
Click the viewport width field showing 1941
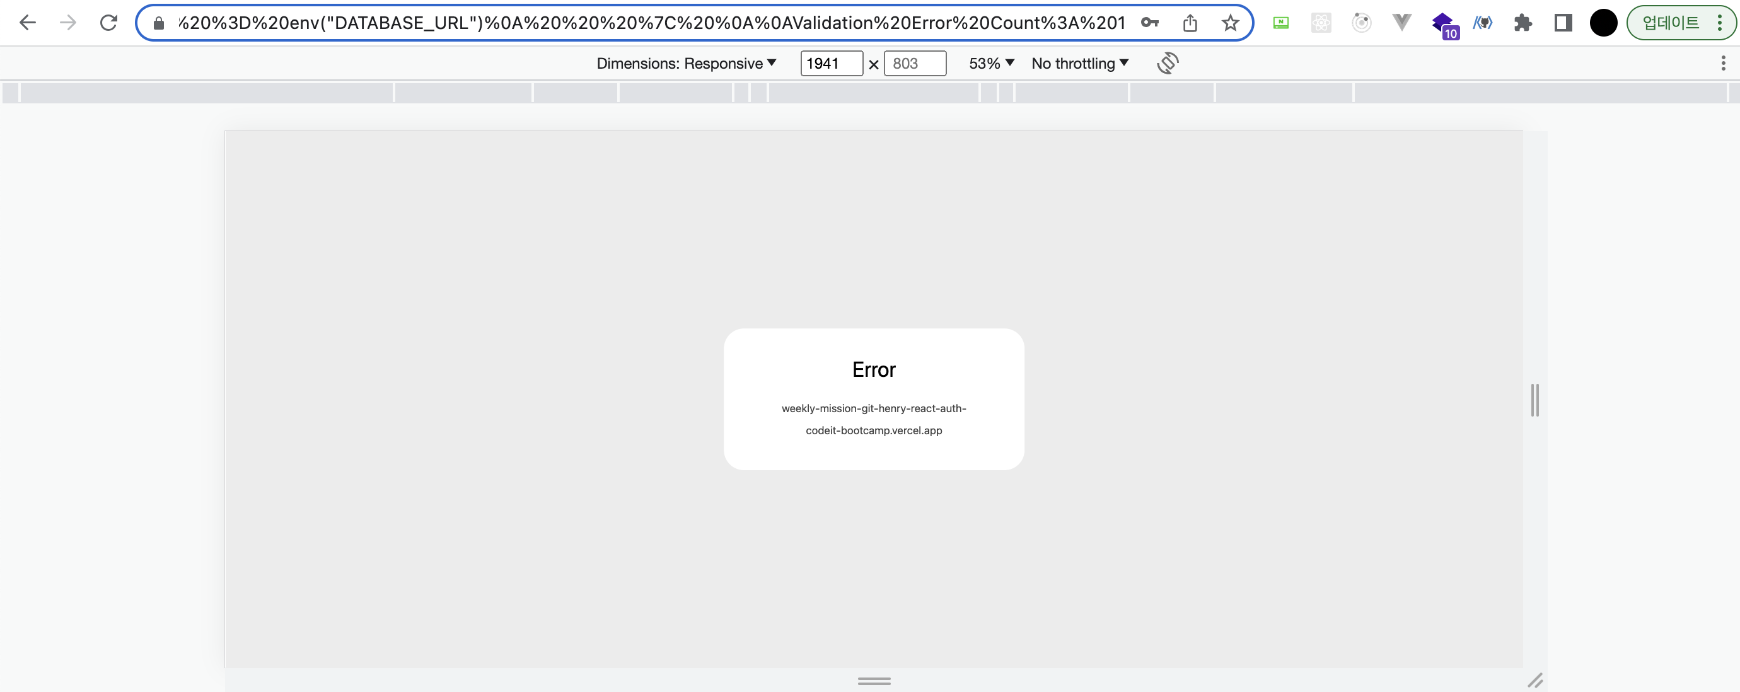pos(831,64)
